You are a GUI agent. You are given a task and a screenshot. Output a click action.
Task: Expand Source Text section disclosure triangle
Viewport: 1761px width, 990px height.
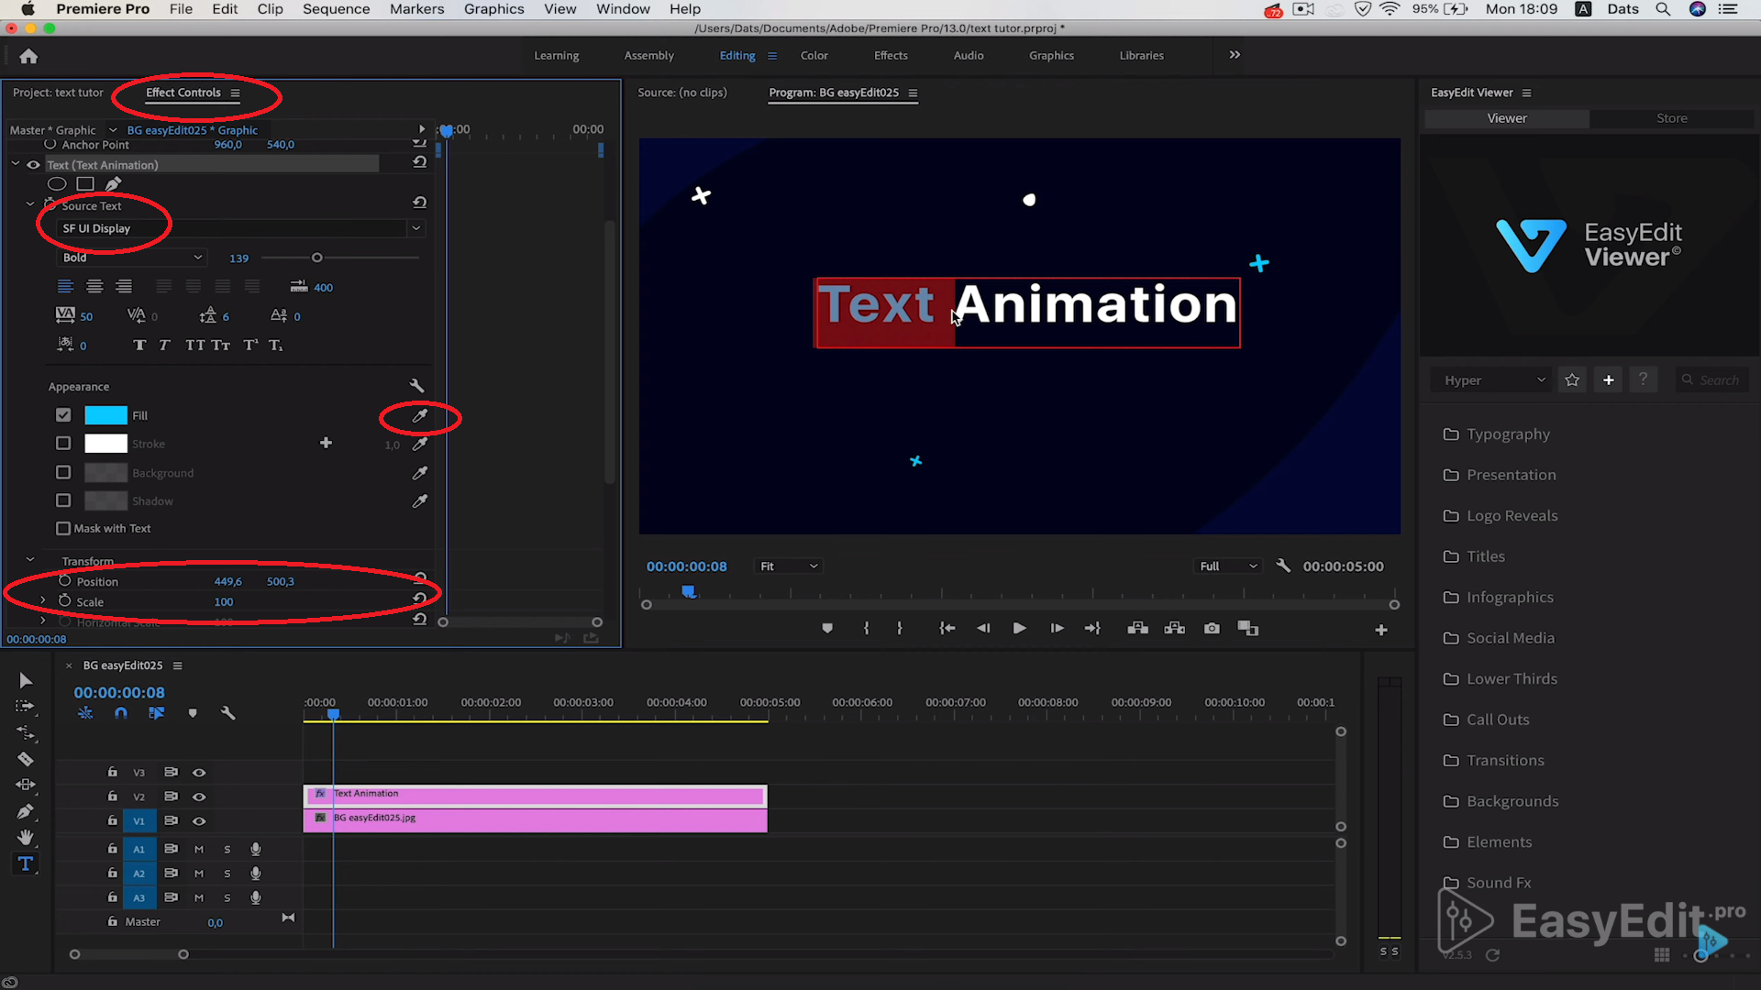click(x=29, y=204)
